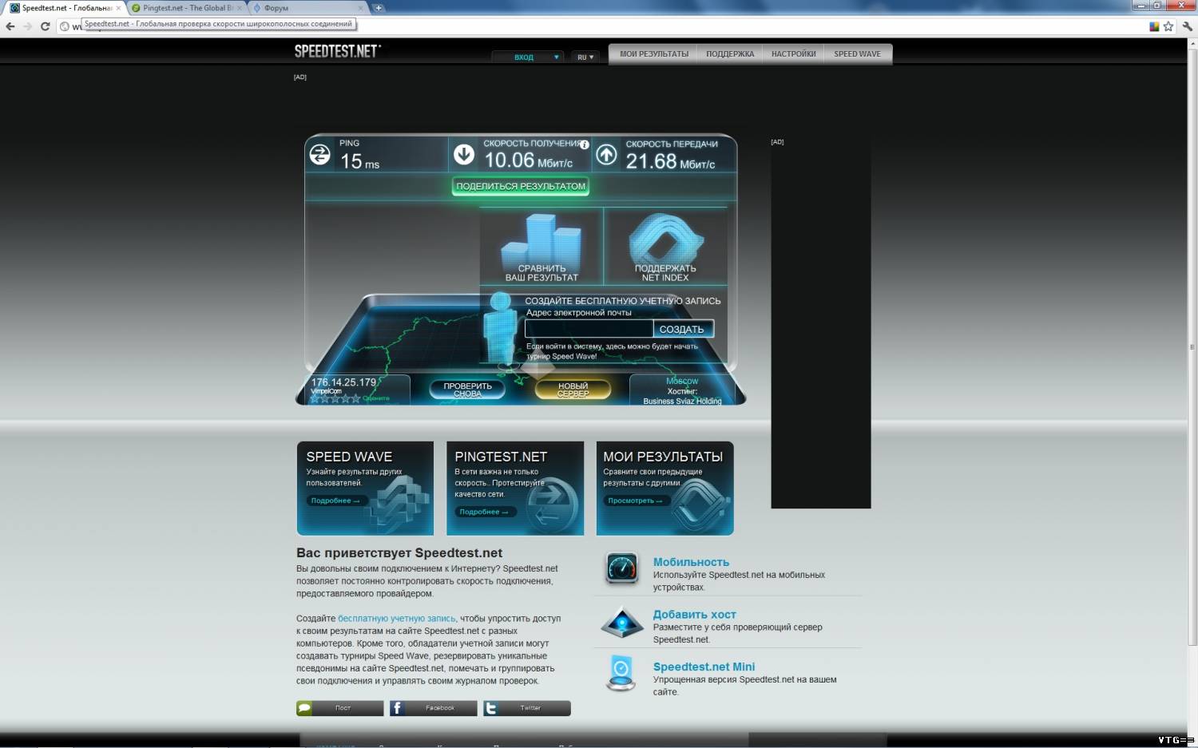
Task: Expand the Вход login dropdown
Action: click(x=527, y=57)
